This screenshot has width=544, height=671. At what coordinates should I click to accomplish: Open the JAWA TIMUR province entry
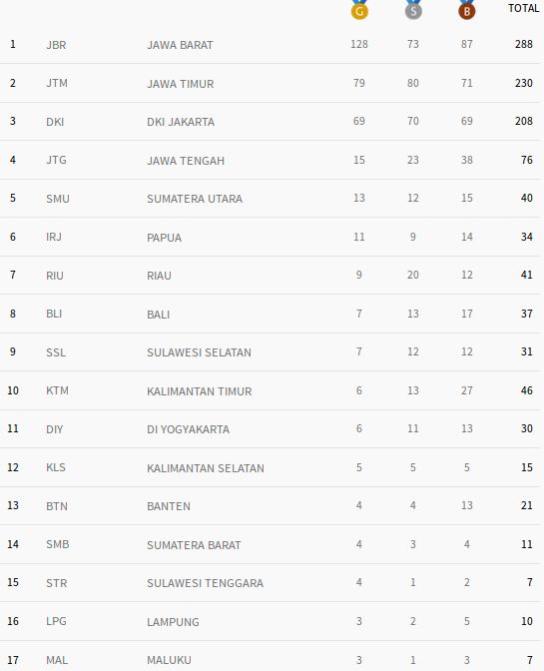pos(180,84)
